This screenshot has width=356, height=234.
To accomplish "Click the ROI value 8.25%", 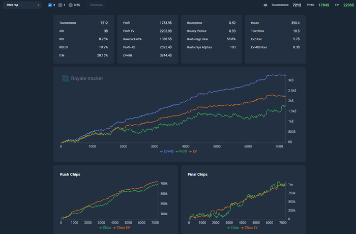I will [103, 39].
